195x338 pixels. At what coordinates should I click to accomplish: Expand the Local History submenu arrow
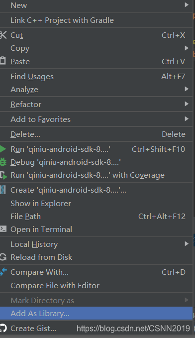tap(187, 244)
